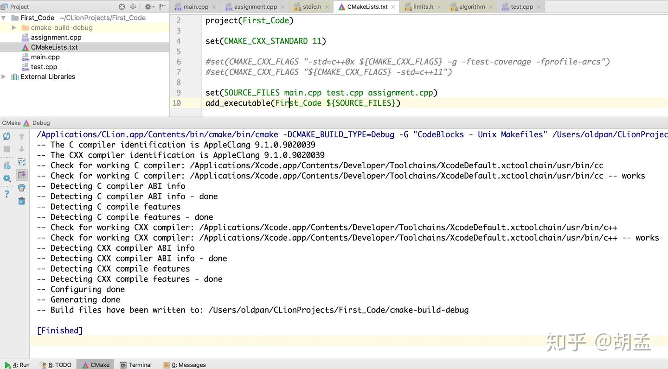The height and width of the screenshot is (369, 668).
Task: Open CMake settings via the gear icon
Action: coord(6,178)
